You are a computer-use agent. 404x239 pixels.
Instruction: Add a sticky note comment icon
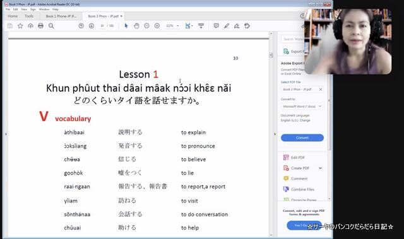click(x=216, y=26)
